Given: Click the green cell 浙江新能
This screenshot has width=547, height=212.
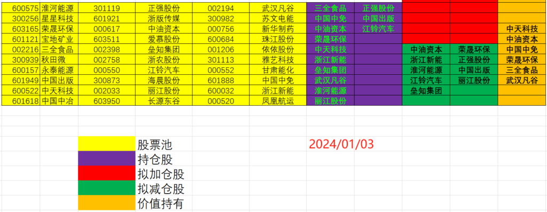Looking at the screenshot, I should [x=426, y=60].
